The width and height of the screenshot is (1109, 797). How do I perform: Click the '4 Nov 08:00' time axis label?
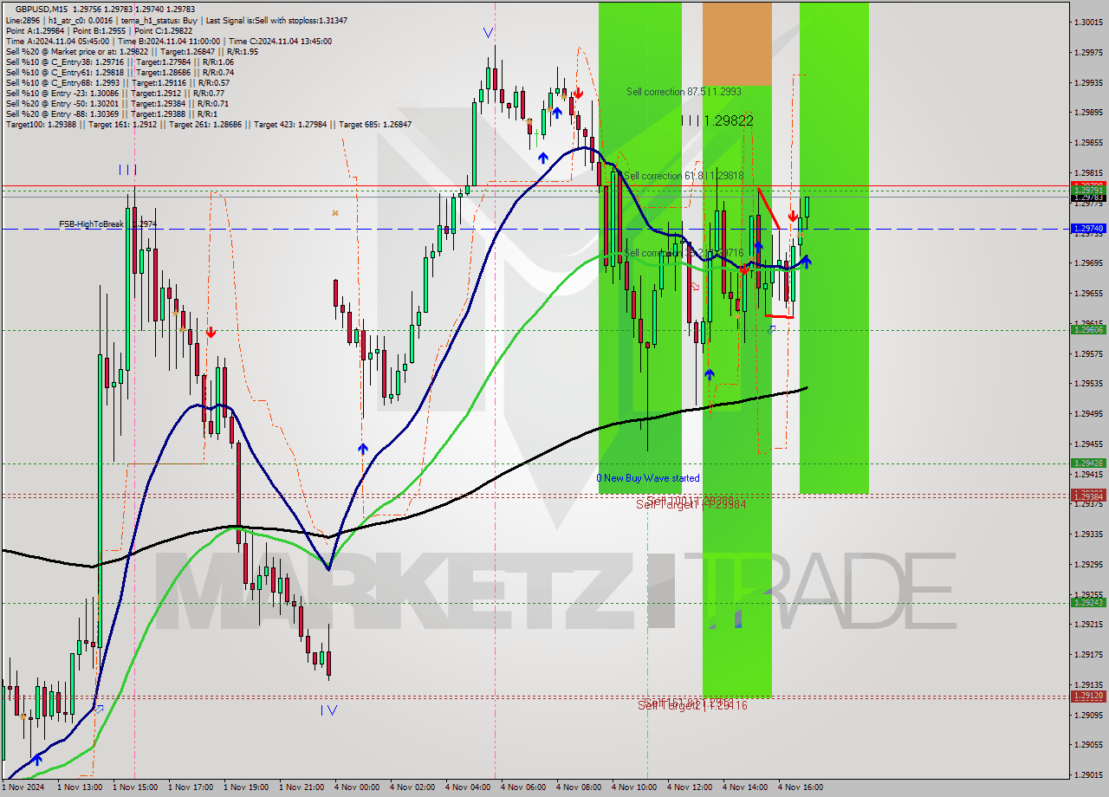tap(579, 787)
